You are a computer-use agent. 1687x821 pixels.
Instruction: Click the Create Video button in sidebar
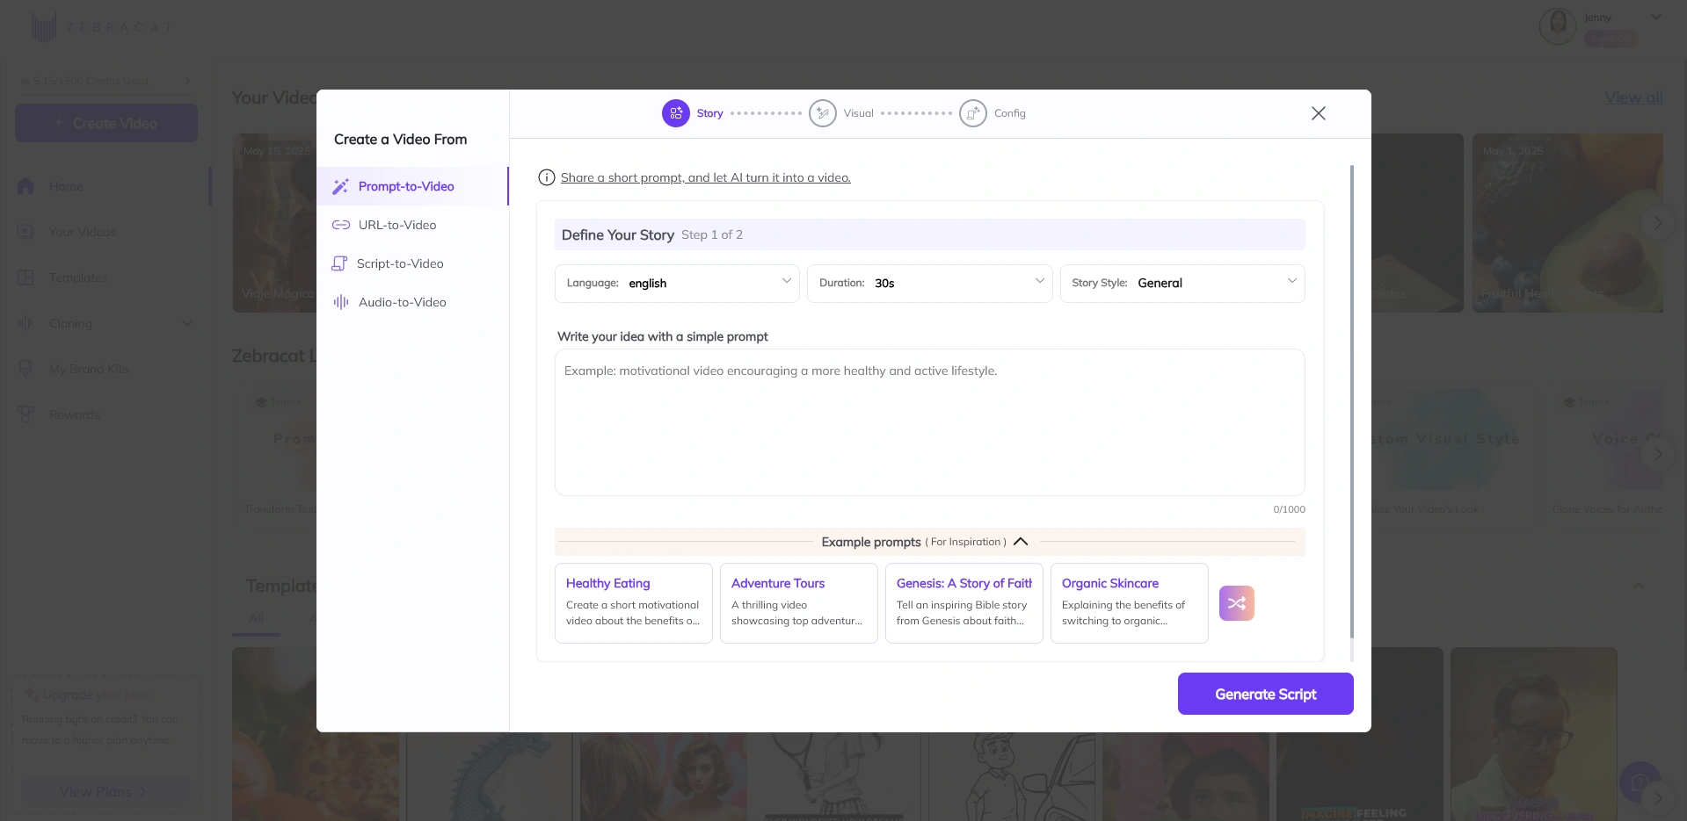coord(106,123)
